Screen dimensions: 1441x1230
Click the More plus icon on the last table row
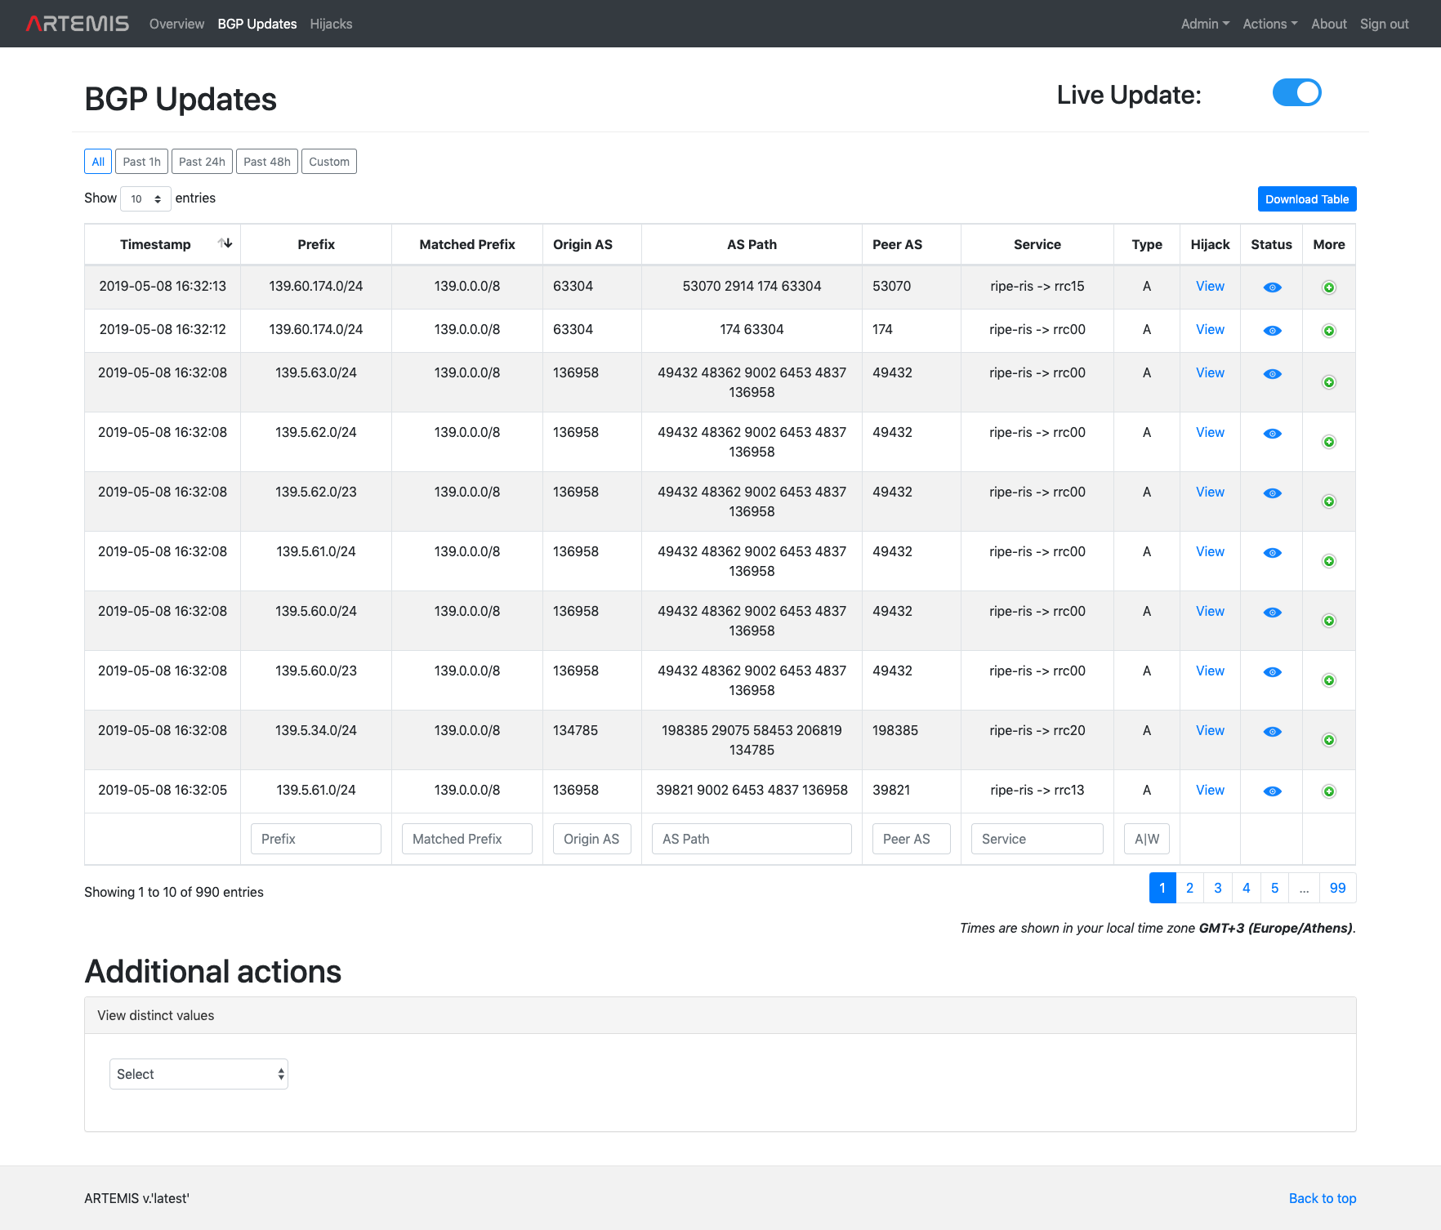[1328, 791]
